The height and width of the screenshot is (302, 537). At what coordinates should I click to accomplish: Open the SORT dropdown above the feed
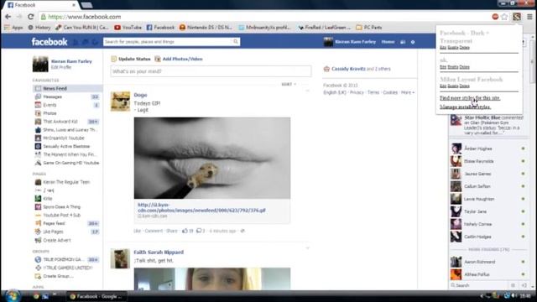pyautogui.click(x=289, y=84)
